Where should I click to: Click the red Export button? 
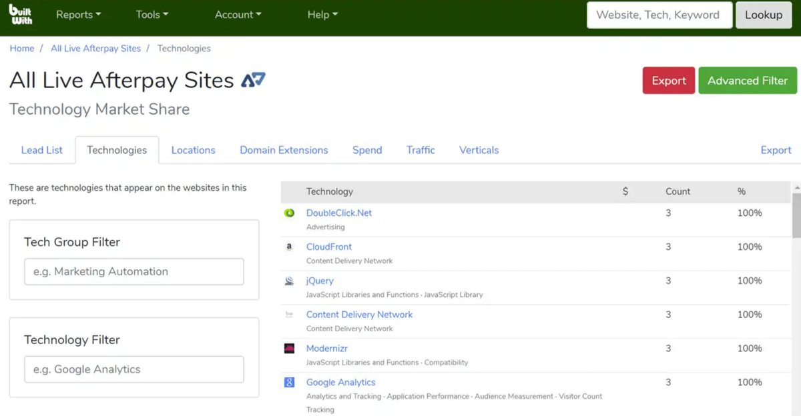click(x=669, y=81)
